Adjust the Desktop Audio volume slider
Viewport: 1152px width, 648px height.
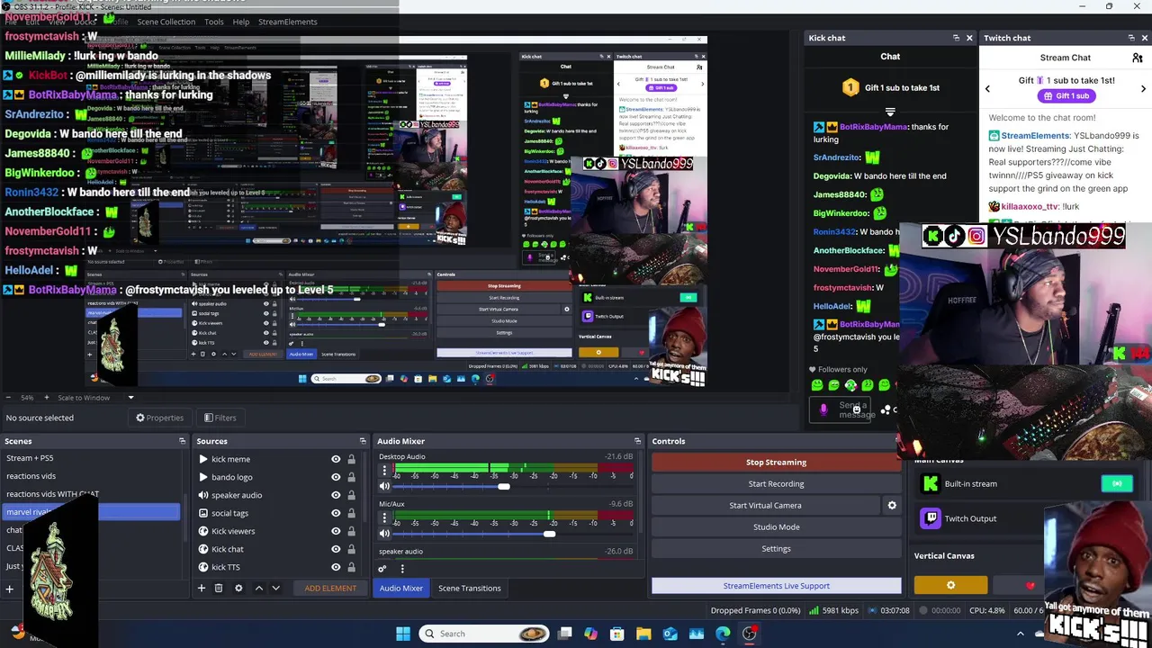504,486
